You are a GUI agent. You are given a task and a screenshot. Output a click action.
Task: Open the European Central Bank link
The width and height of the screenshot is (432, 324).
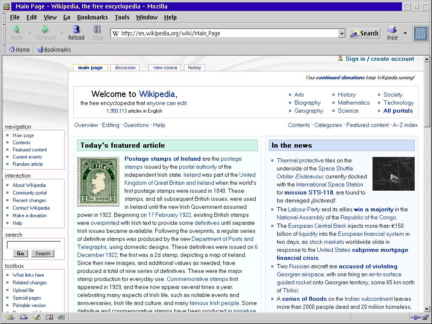point(317,226)
